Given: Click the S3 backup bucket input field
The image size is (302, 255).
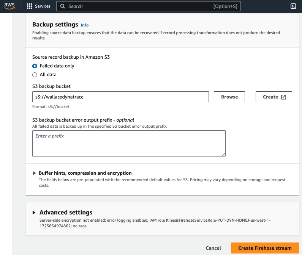Looking at the screenshot, I should pos(120,97).
